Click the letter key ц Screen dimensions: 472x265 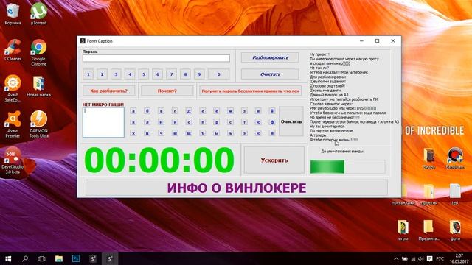pos(147,133)
